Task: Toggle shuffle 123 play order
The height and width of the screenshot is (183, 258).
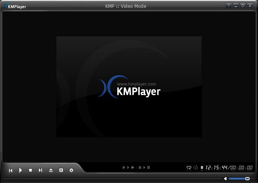Action: pyautogui.click(x=195, y=168)
